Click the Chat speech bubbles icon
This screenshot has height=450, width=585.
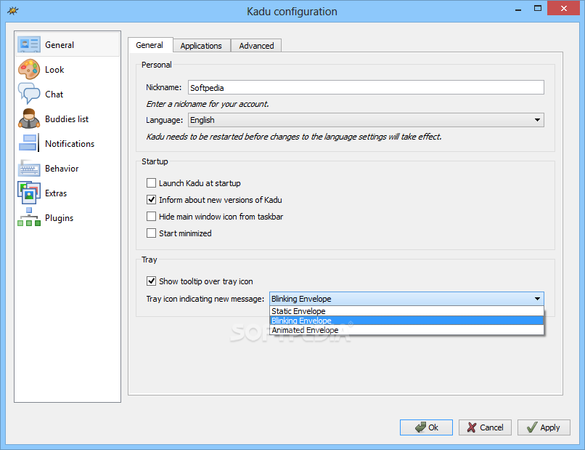point(29,94)
